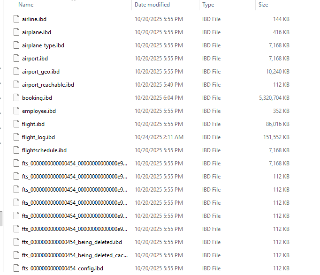The height and width of the screenshot is (275, 320).
Task: Select the flight.ibd file name
Action: (x=33, y=124)
